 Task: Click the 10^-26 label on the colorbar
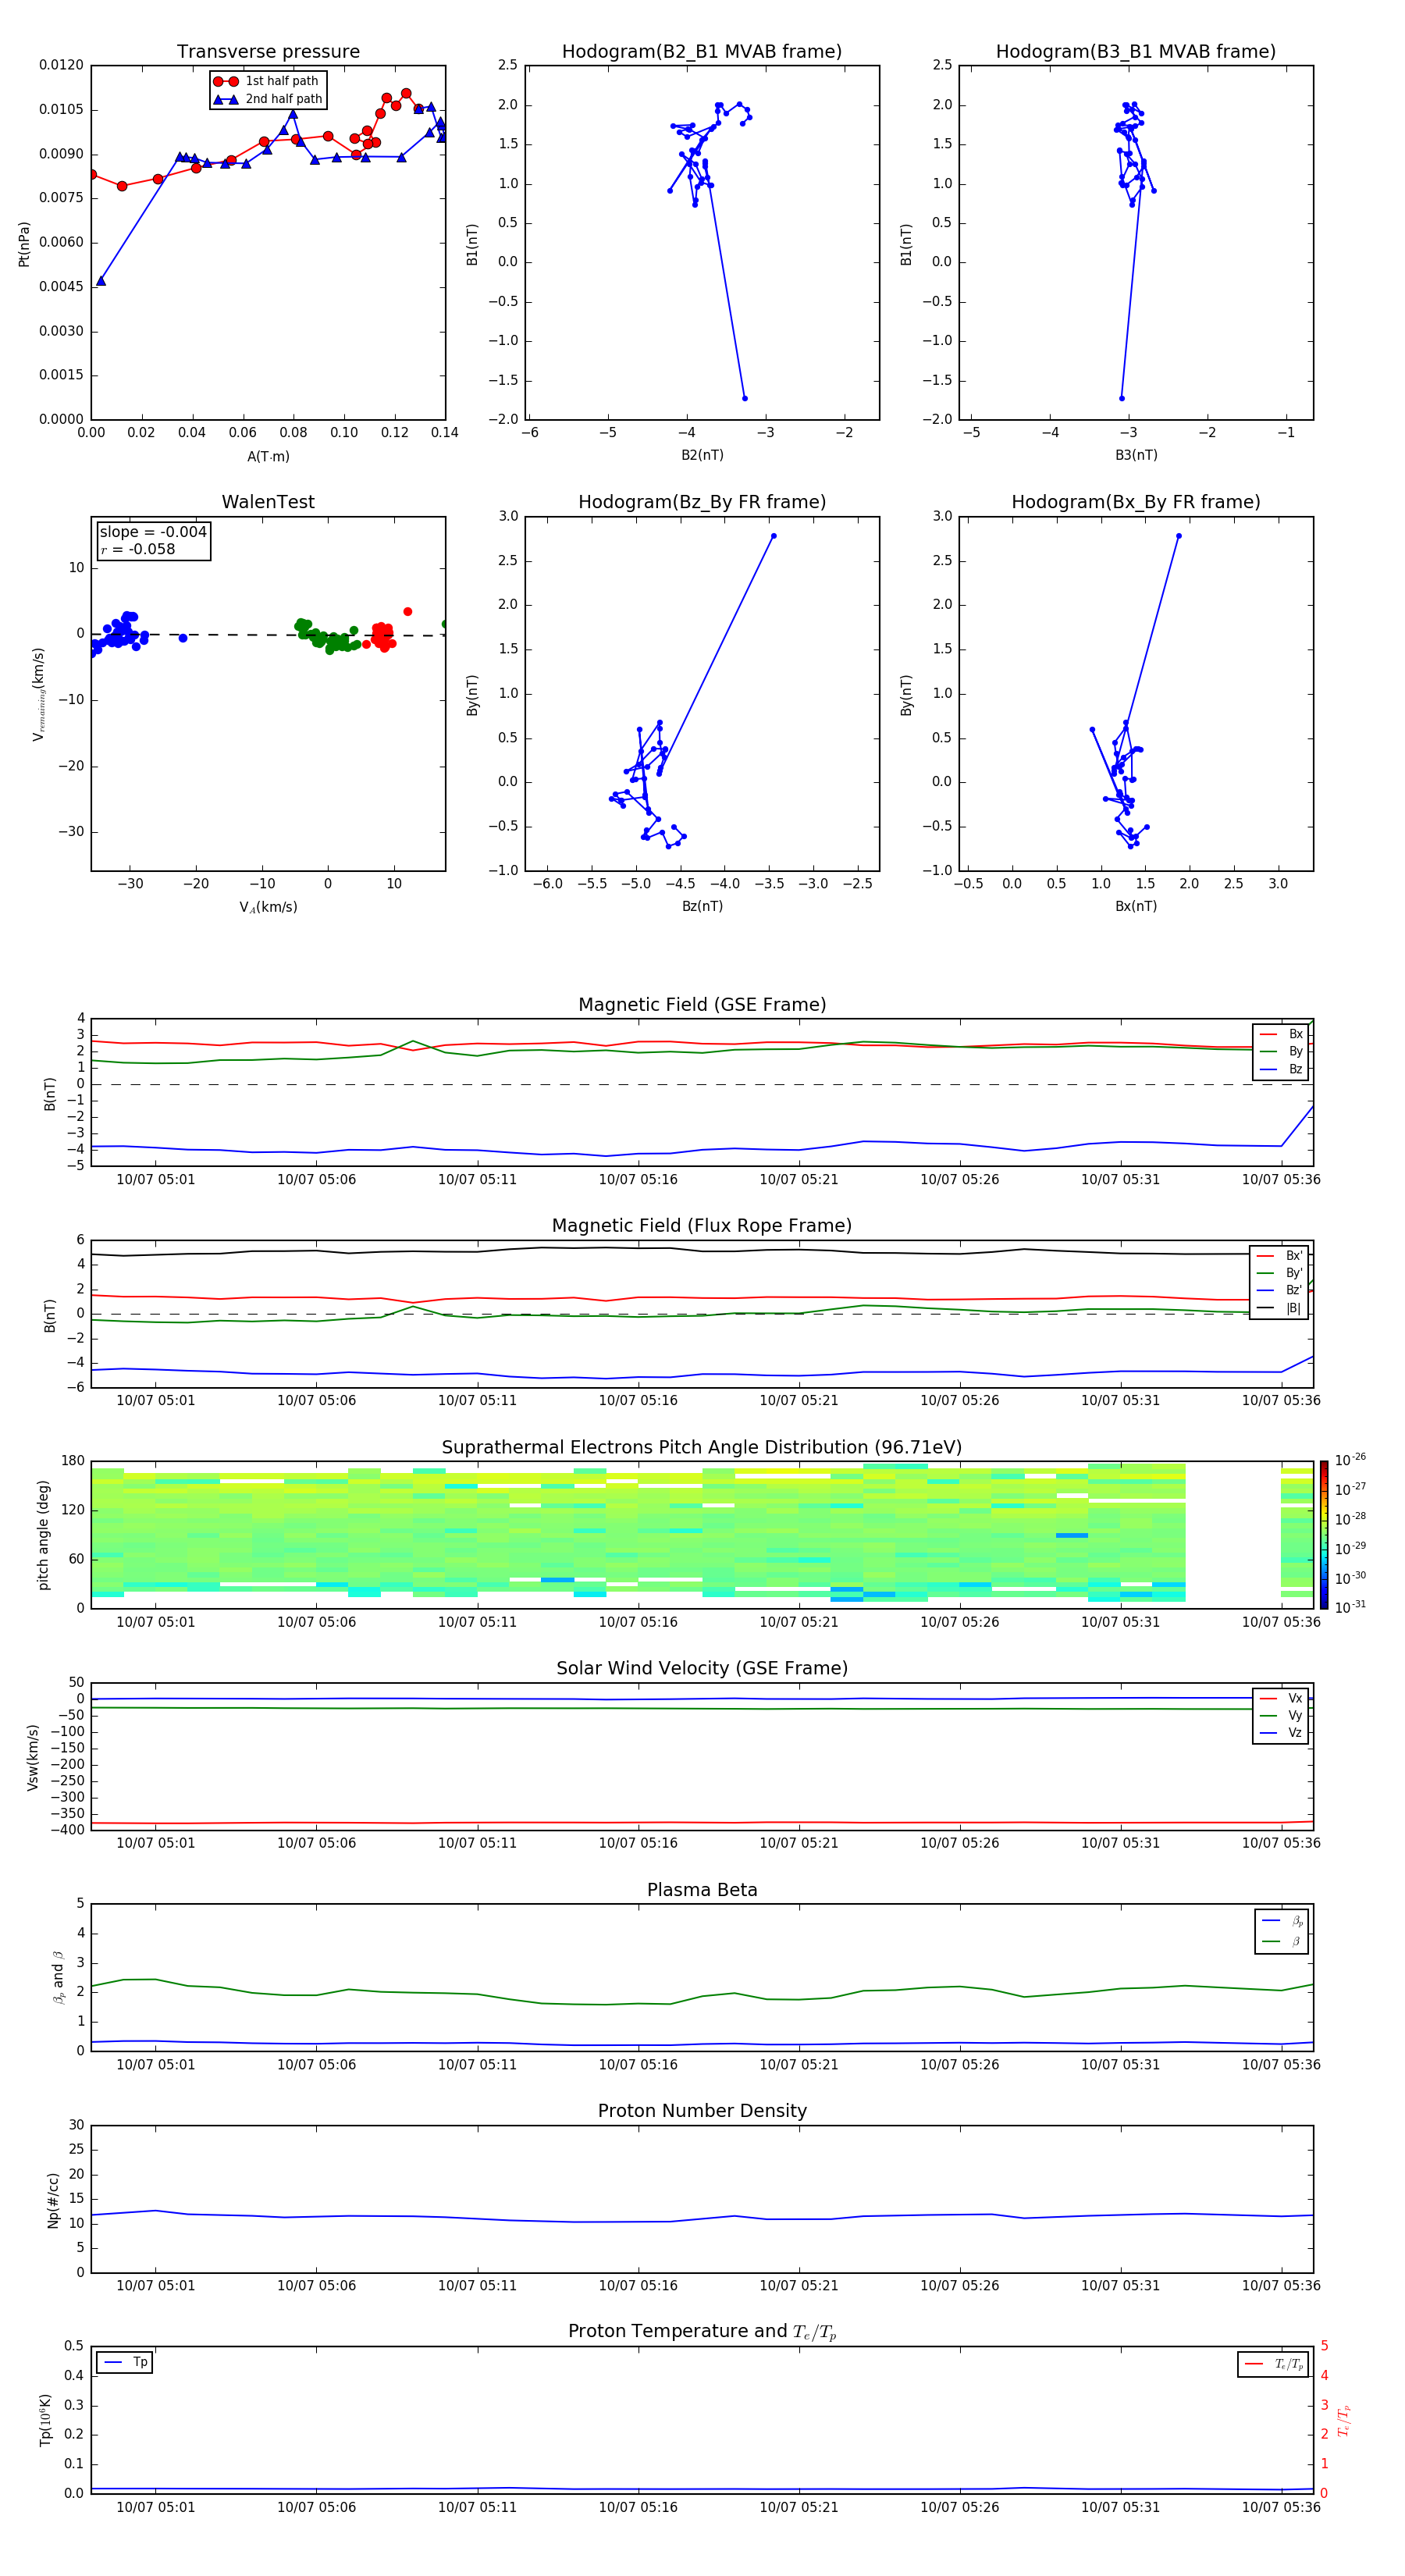click(1350, 1460)
